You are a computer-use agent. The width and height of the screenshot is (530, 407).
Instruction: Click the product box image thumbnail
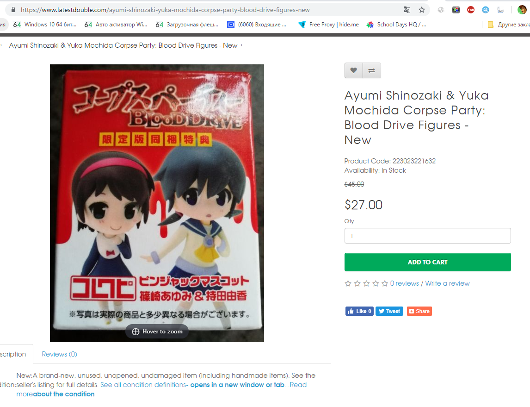[x=157, y=203]
